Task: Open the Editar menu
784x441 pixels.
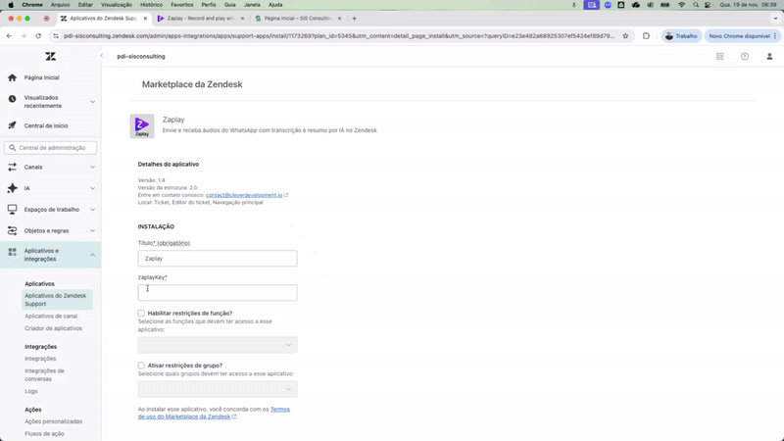Action: click(85, 5)
